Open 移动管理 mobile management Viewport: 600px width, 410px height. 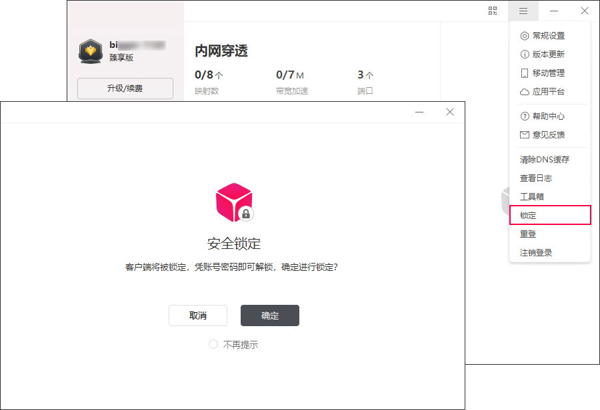(x=548, y=73)
